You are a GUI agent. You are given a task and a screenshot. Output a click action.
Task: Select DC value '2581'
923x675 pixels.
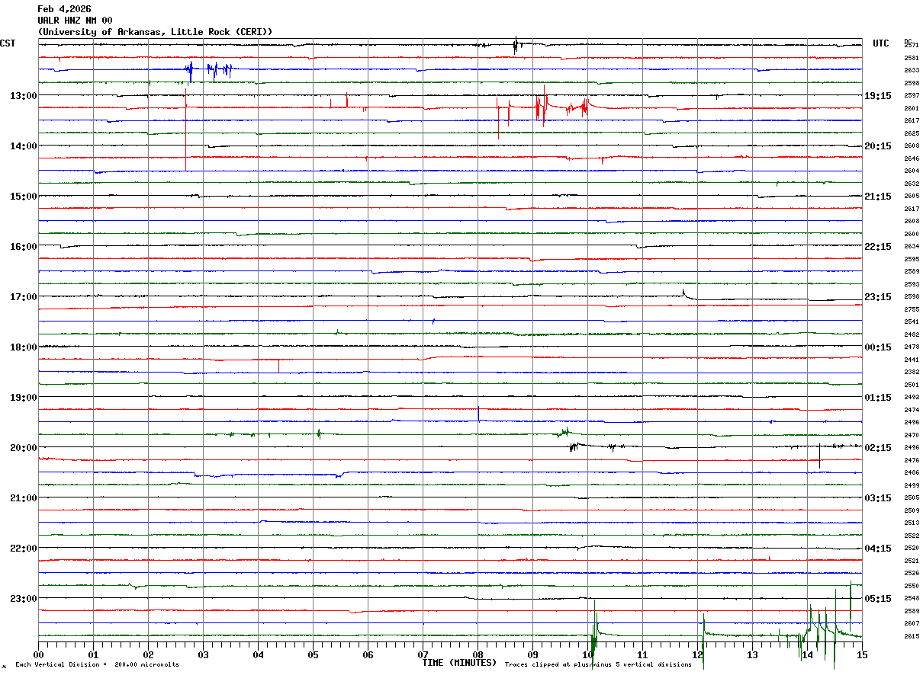coord(912,58)
